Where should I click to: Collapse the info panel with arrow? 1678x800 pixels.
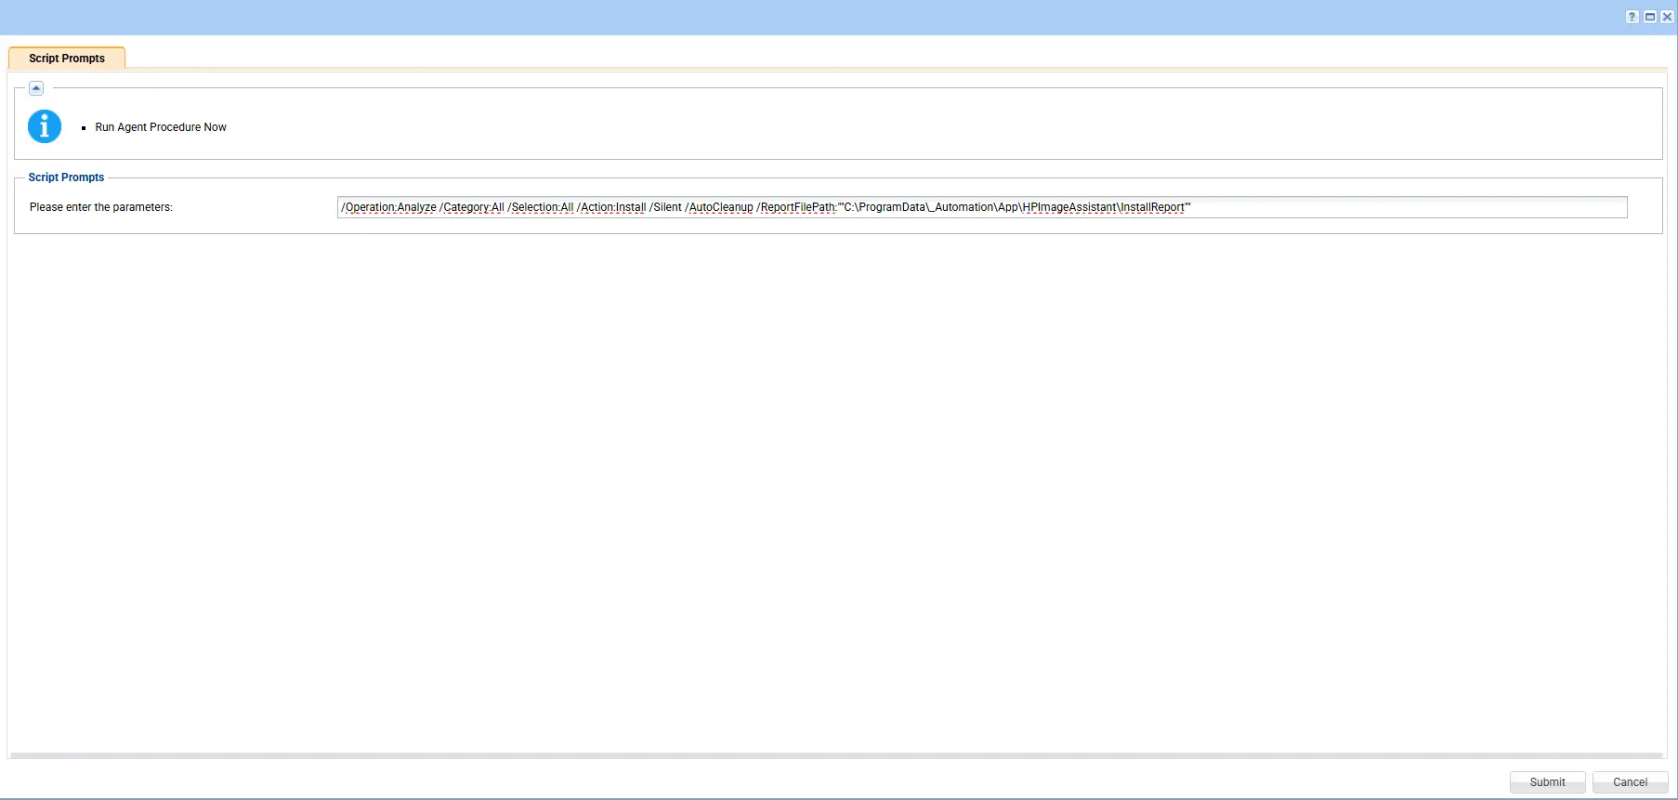(36, 88)
